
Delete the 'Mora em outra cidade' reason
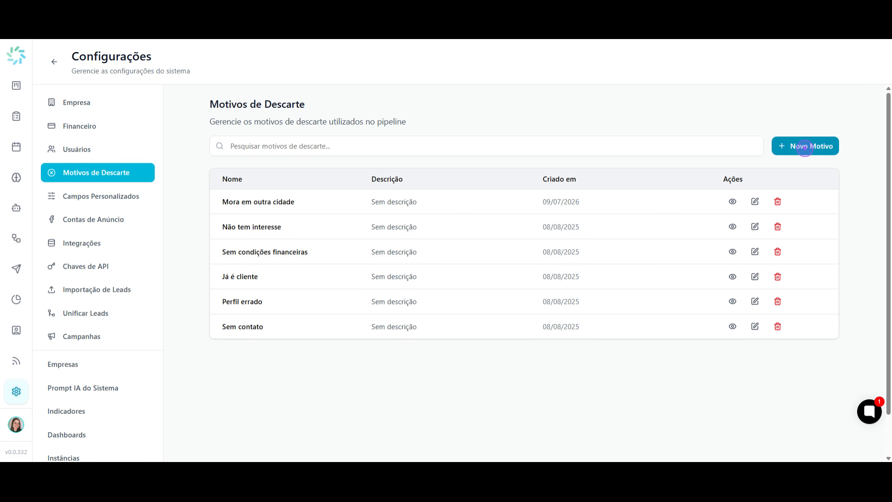pos(777,201)
